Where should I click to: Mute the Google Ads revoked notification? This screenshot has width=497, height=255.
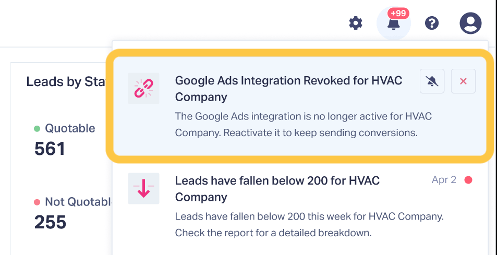pos(432,81)
